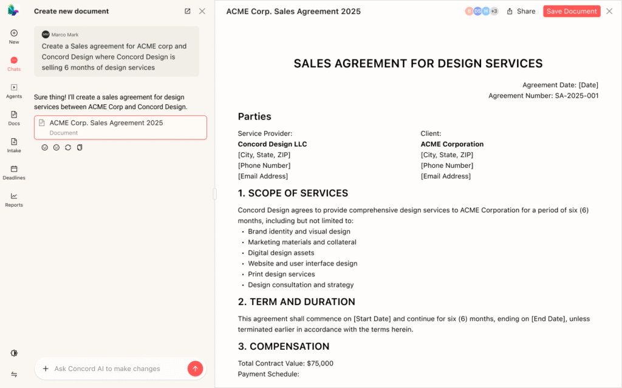
Task: Open the ACME Corp. Sales Agreement 2025 card
Action: click(120, 127)
